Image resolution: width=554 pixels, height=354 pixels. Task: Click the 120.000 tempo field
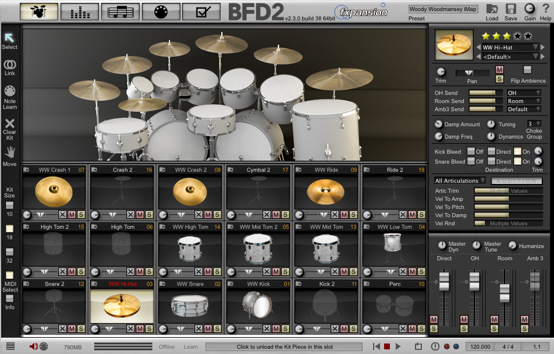[480, 346]
